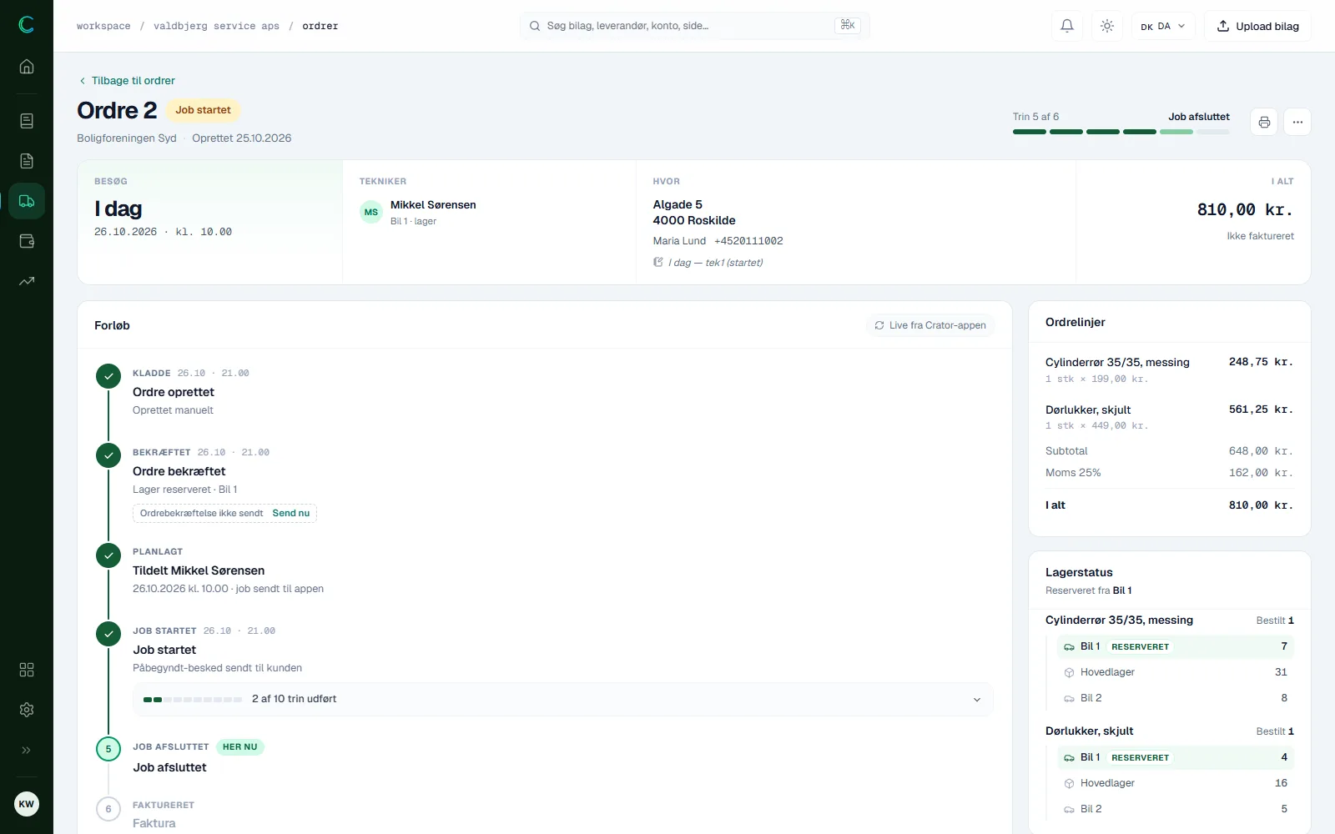The width and height of the screenshot is (1335, 834).
Task: Click step 6 Faktureret marker
Action: (x=108, y=809)
